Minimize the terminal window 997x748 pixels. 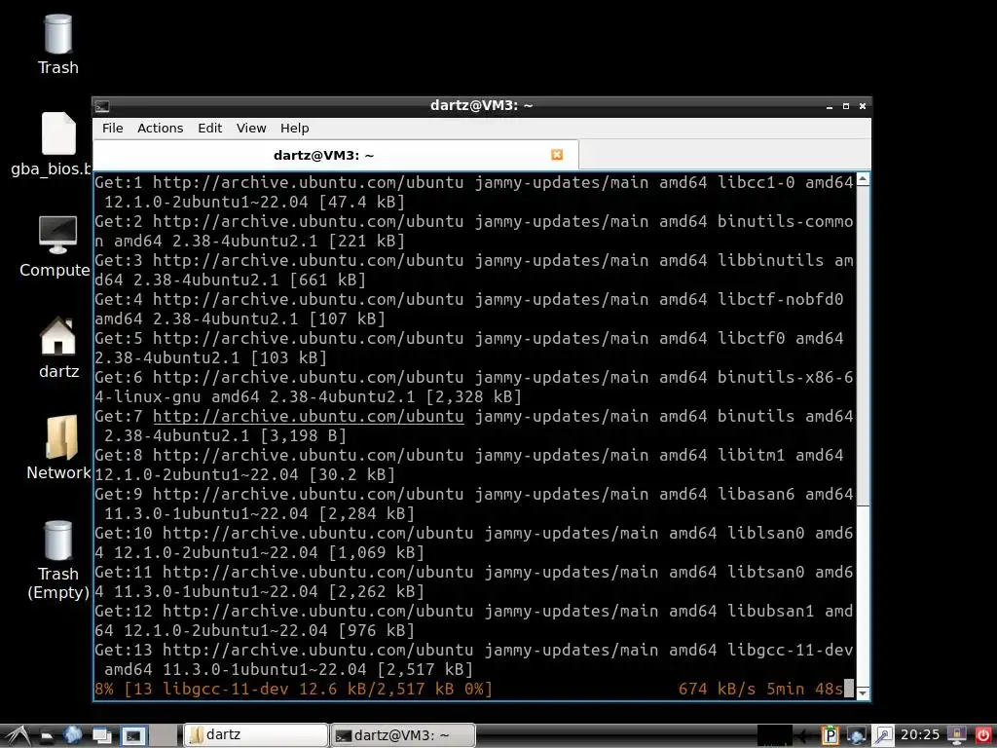830,106
